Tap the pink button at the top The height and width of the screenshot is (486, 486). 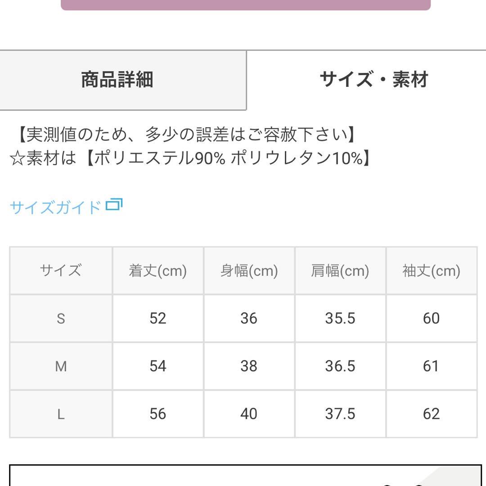point(246,4)
